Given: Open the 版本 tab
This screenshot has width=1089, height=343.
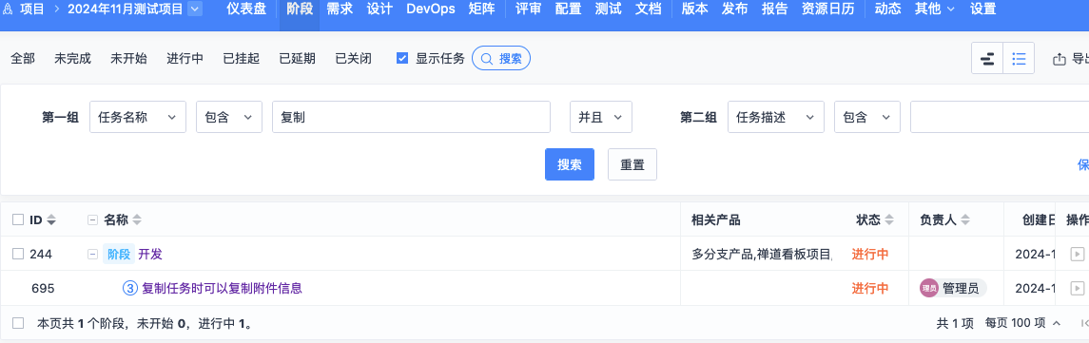Looking at the screenshot, I should pyautogui.click(x=694, y=10).
